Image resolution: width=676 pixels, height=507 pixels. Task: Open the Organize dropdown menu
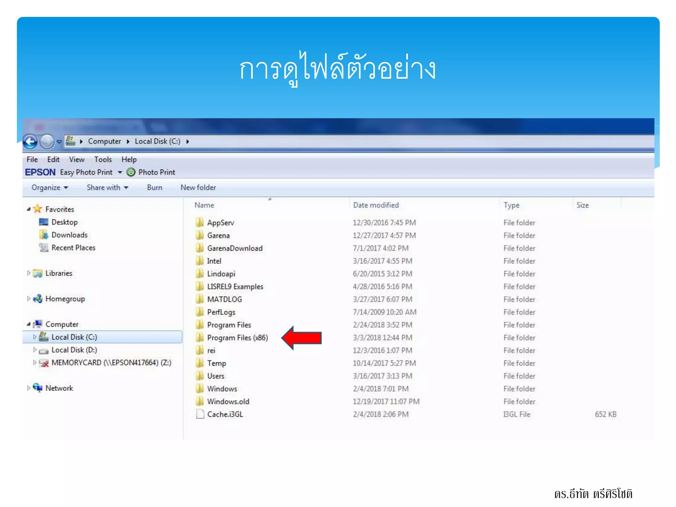(50, 187)
